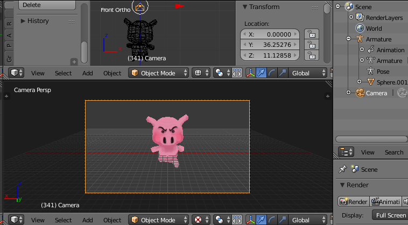Click Scene icon in properties breadcrumb

click(x=355, y=169)
